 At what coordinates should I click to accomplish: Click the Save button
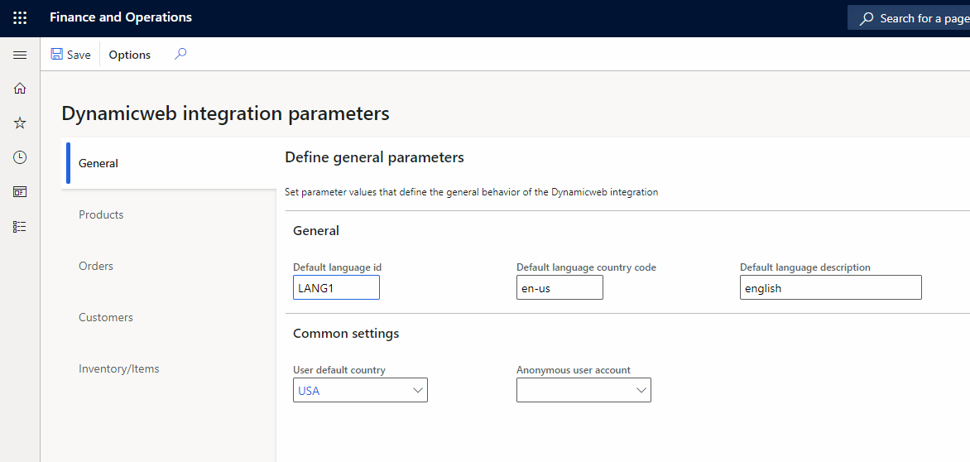coord(71,55)
